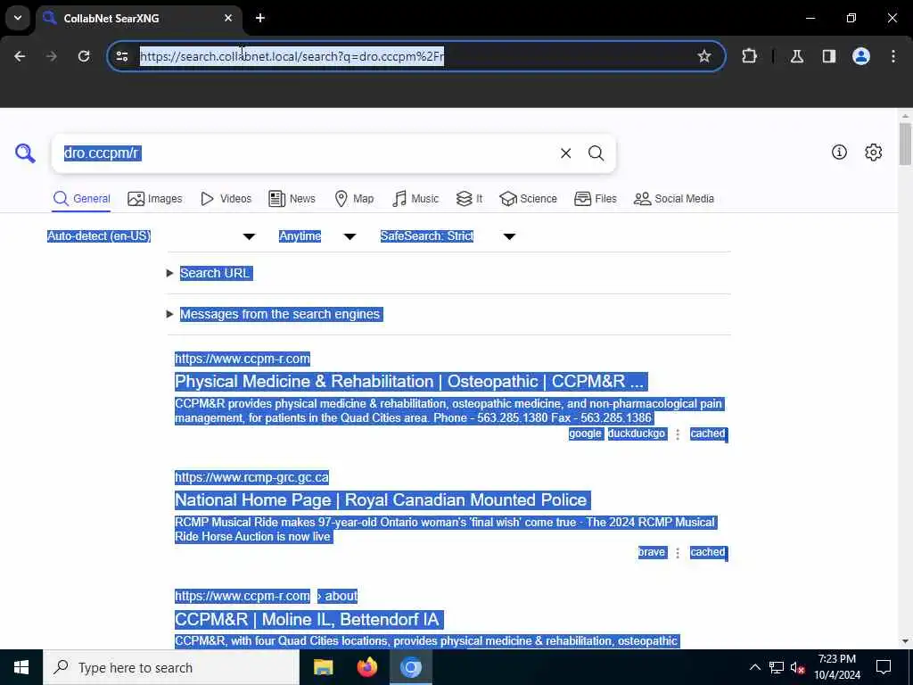Submit search with the magnifier button
The height and width of the screenshot is (685, 913).
pyautogui.click(x=596, y=153)
